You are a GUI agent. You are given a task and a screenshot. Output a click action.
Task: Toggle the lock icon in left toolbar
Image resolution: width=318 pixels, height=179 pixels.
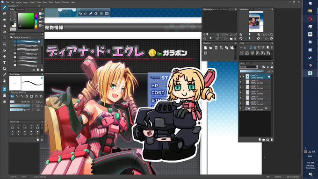(4, 101)
